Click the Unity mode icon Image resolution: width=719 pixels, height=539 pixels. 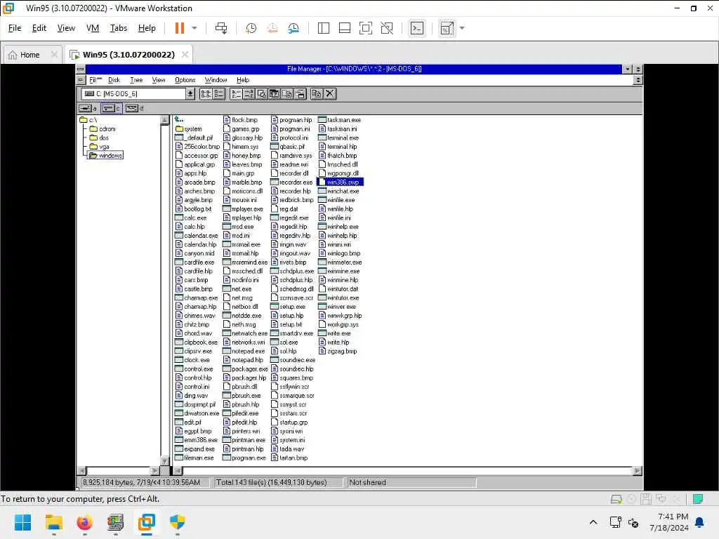point(387,28)
